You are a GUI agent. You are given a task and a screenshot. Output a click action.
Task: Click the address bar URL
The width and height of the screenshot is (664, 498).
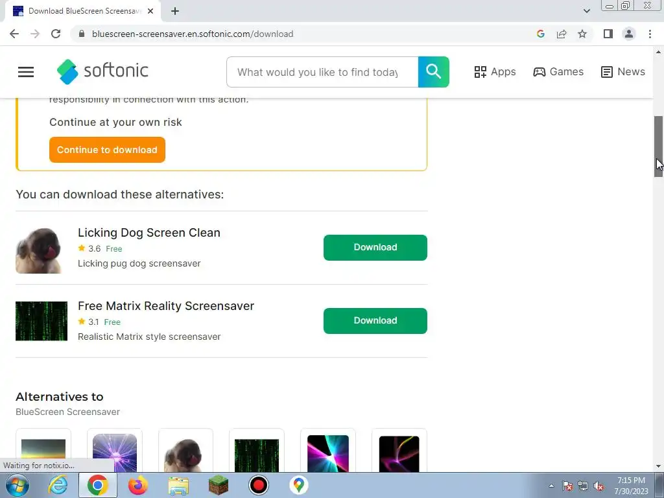(x=192, y=34)
